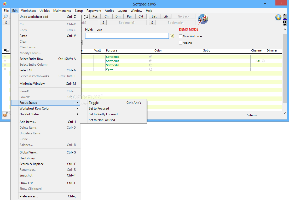Click lookup icon next to (St) channel
The height and width of the screenshot is (200, 289).
coord(263,61)
